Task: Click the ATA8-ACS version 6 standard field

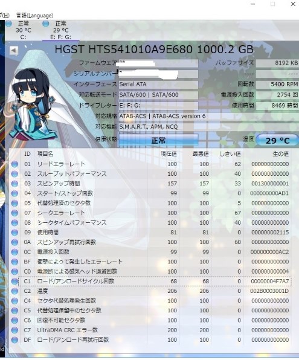Action: [x=208, y=116]
